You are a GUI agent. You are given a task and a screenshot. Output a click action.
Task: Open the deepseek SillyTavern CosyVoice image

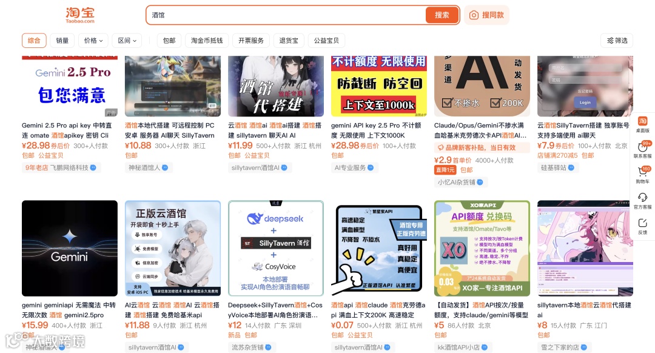(276, 248)
